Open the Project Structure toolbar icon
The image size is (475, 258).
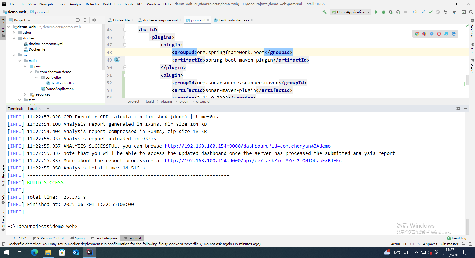point(454,12)
